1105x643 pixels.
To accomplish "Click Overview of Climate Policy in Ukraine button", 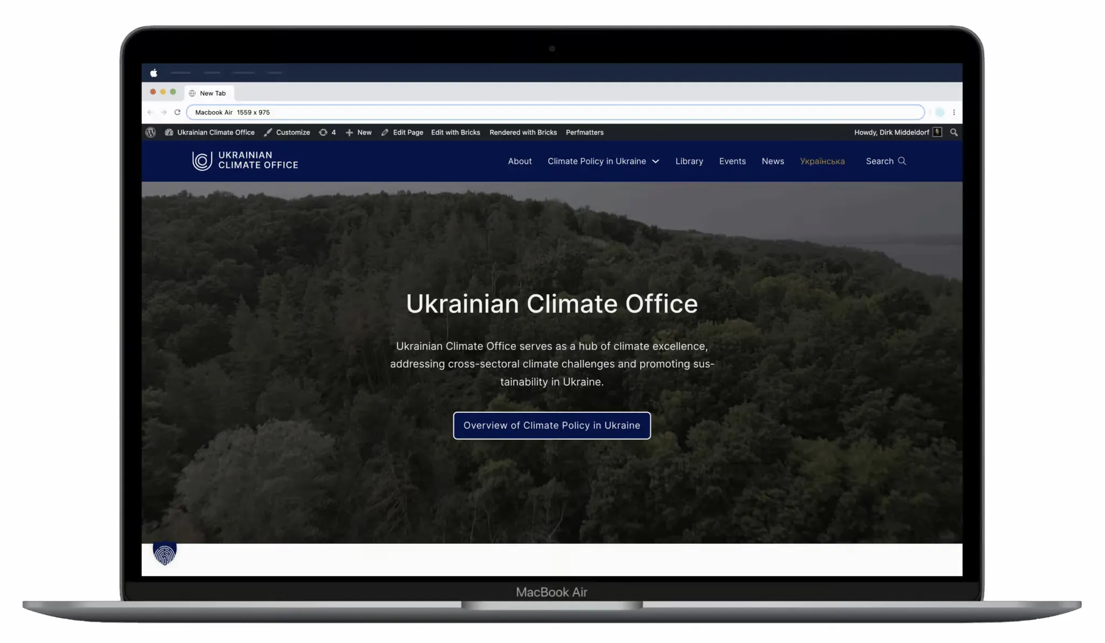I will (551, 425).
